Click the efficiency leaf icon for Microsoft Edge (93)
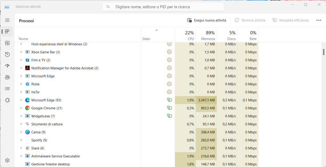Viewport: 326px width, 167px height. point(169,100)
